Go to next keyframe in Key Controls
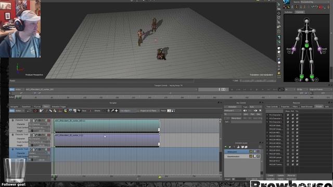333x187 pixels. pos(255,111)
